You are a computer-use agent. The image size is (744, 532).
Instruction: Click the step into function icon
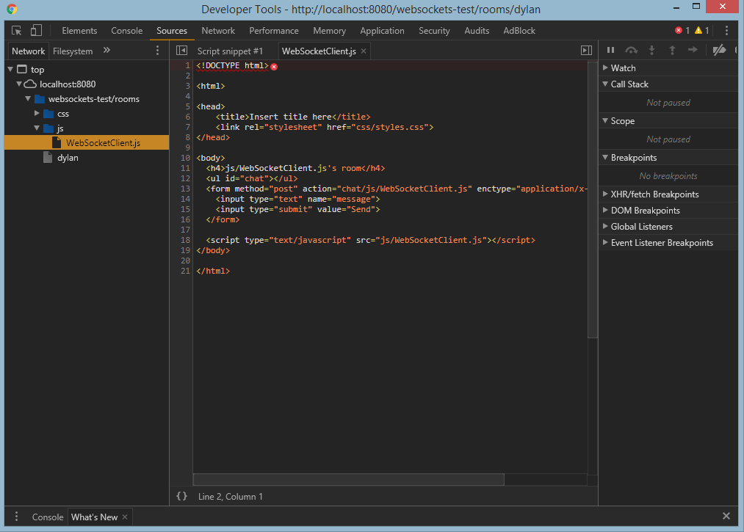pos(652,50)
